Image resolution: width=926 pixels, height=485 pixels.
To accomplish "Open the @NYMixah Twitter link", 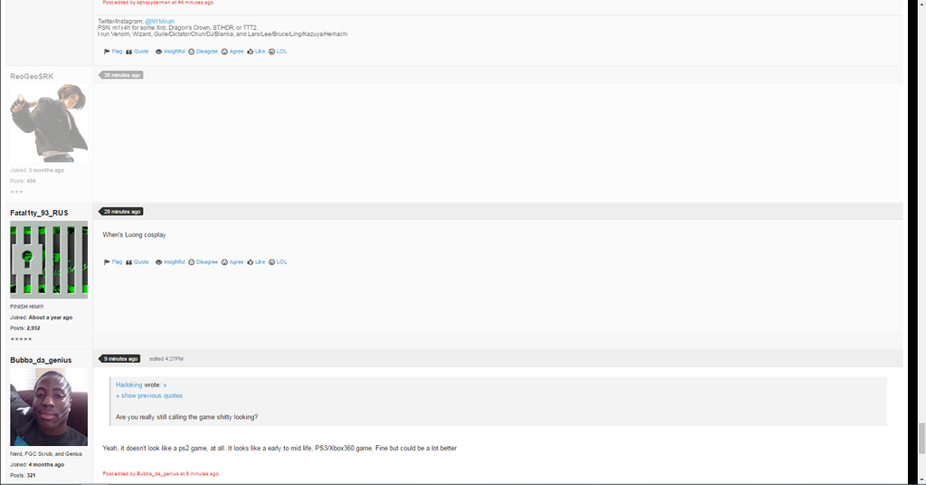I will click(159, 22).
